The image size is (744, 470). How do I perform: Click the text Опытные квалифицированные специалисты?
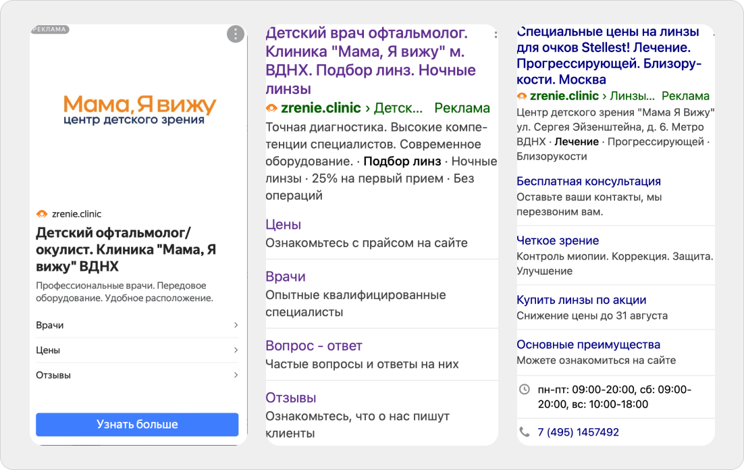355,303
